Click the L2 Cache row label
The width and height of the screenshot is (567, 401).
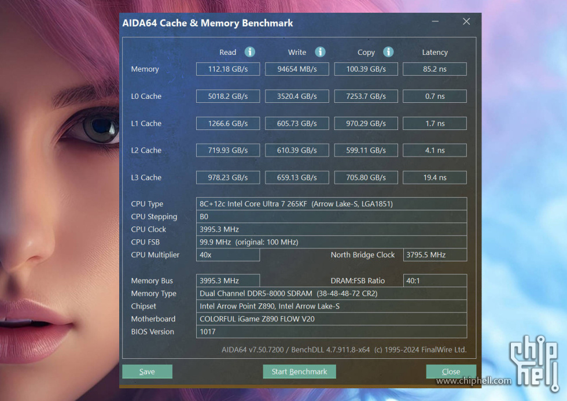coord(146,150)
